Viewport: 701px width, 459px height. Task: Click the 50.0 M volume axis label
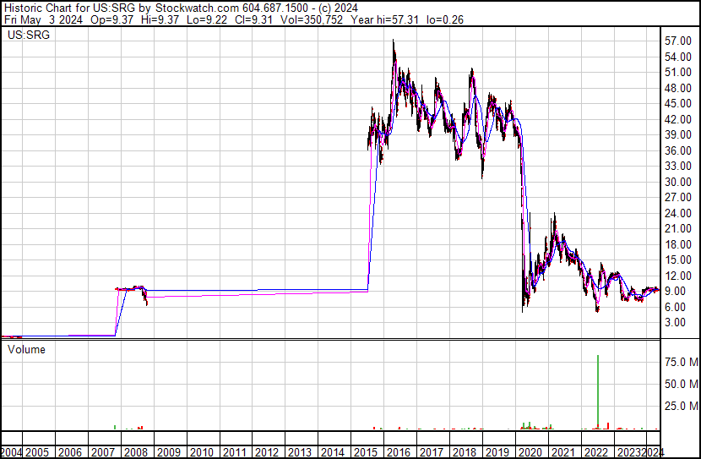(682, 384)
